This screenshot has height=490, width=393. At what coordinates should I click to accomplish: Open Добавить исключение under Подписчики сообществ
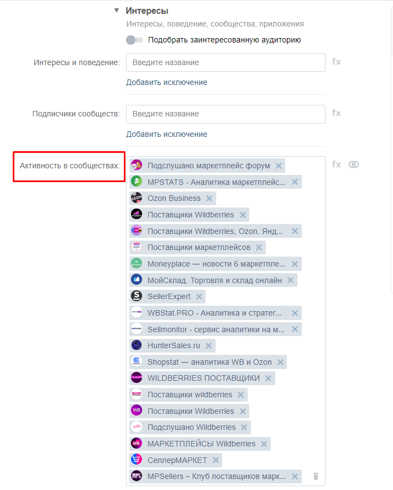coord(166,134)
